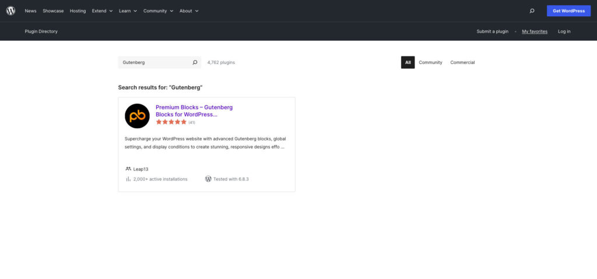This screenshot has width=597, height=279.
Task: Expand the Extend dropdown menu
Action: [x=102, y=10]
